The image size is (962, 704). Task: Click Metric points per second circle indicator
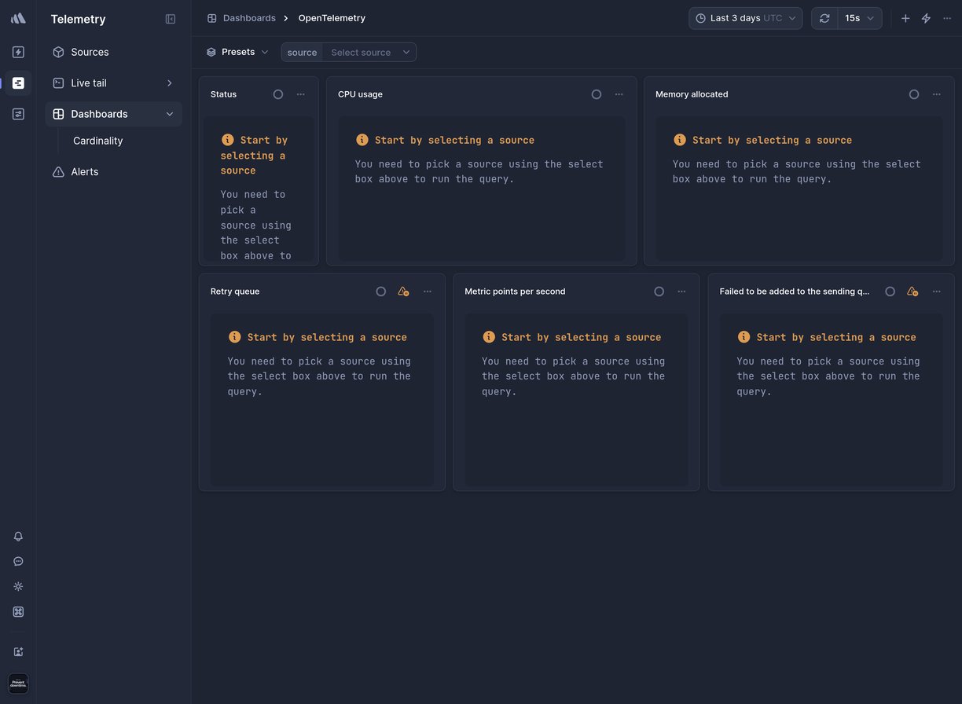pos(659,291)
